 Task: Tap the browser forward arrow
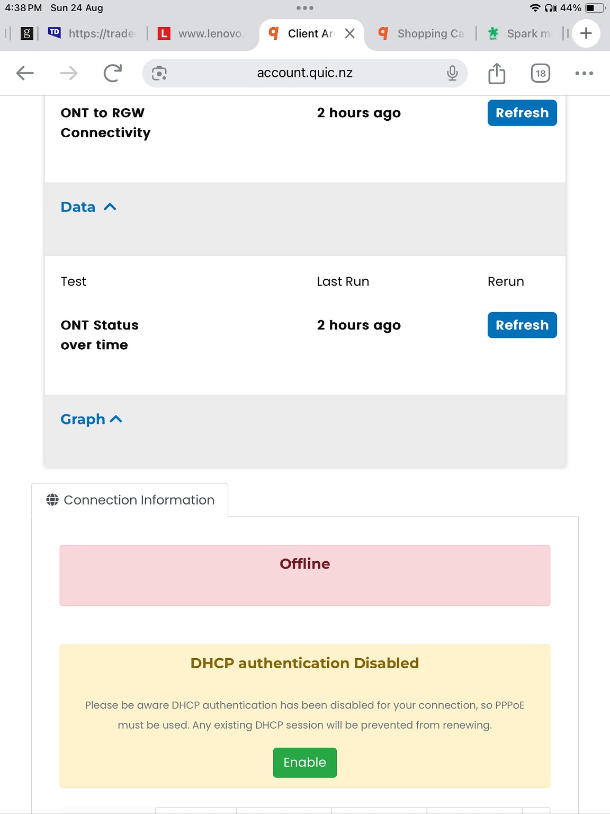(68, 73)
